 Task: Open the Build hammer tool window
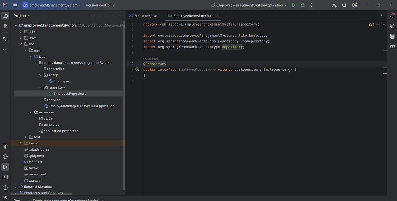(x=5, y=146)
